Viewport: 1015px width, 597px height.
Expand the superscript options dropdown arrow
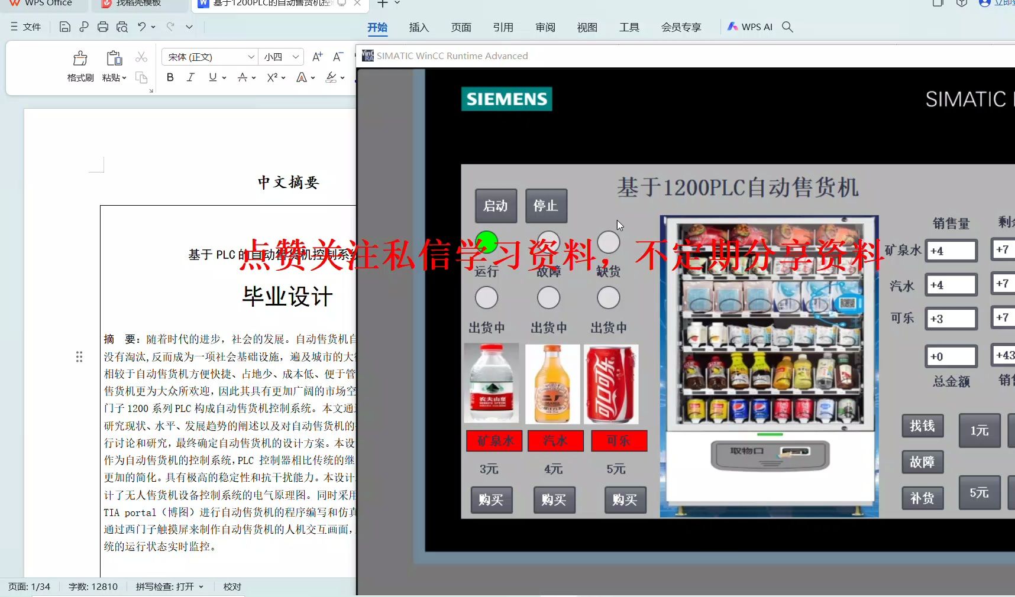pyautogui.click(x=283, y=77)
